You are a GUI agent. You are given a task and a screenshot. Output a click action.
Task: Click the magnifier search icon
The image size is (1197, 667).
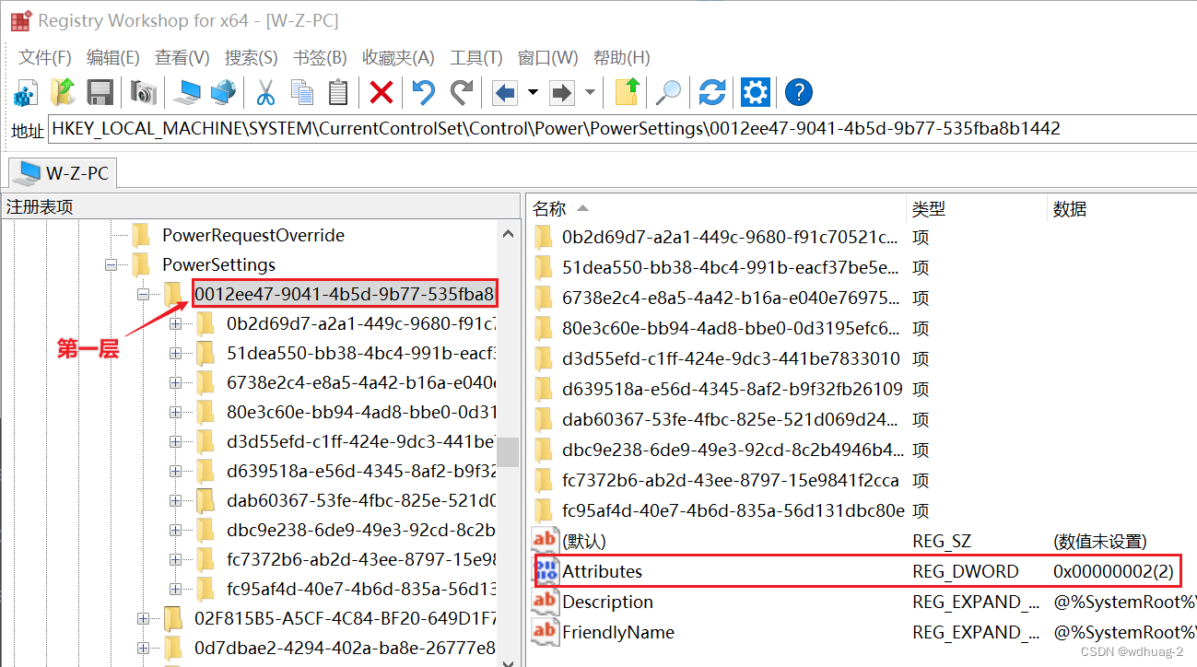point(668,92)
